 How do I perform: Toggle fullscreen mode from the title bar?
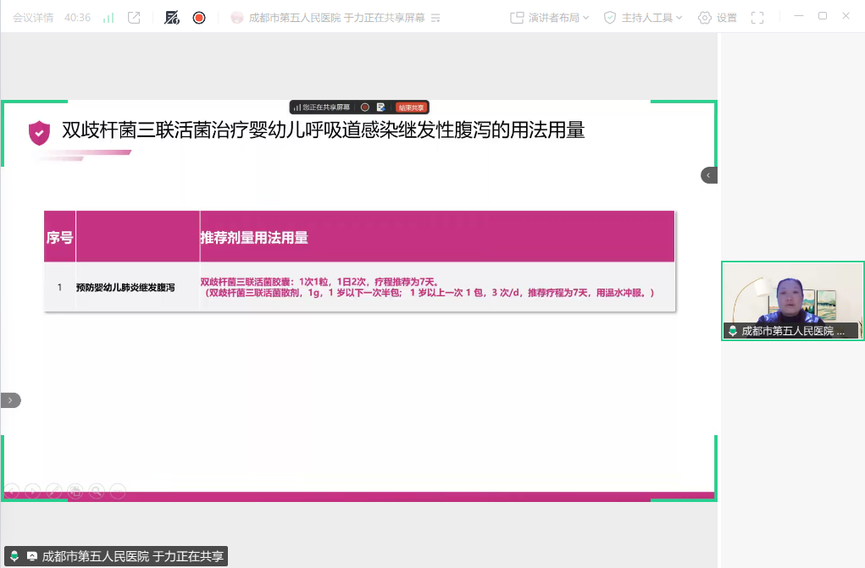click(x=757, y=16)
